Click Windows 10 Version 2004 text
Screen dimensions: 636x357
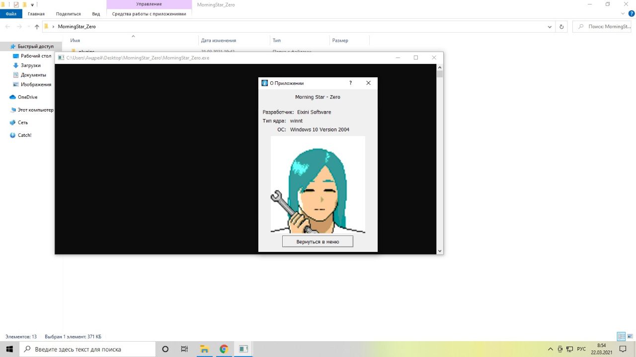pyautogui.click(x=319, y=129)
